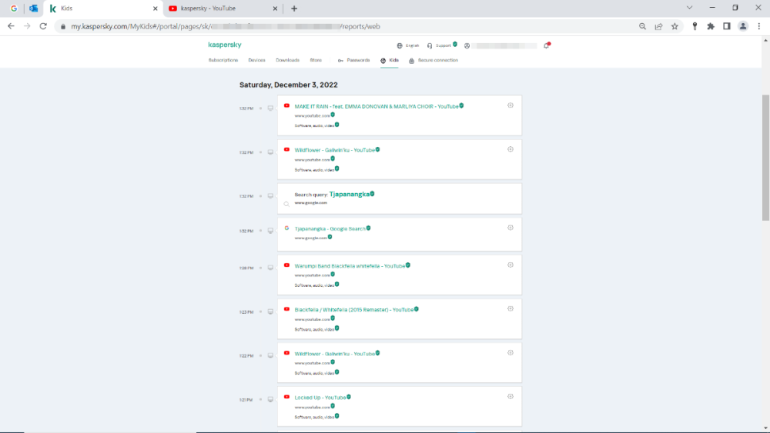Click the page vertical scrollbar thumb
Image resolution: width=770 pixels, height=433 pixels.
click(765, 158)
